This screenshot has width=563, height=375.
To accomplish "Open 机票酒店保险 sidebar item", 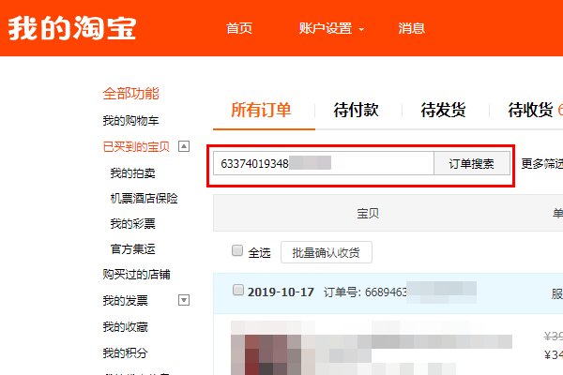I will (144, 199).
